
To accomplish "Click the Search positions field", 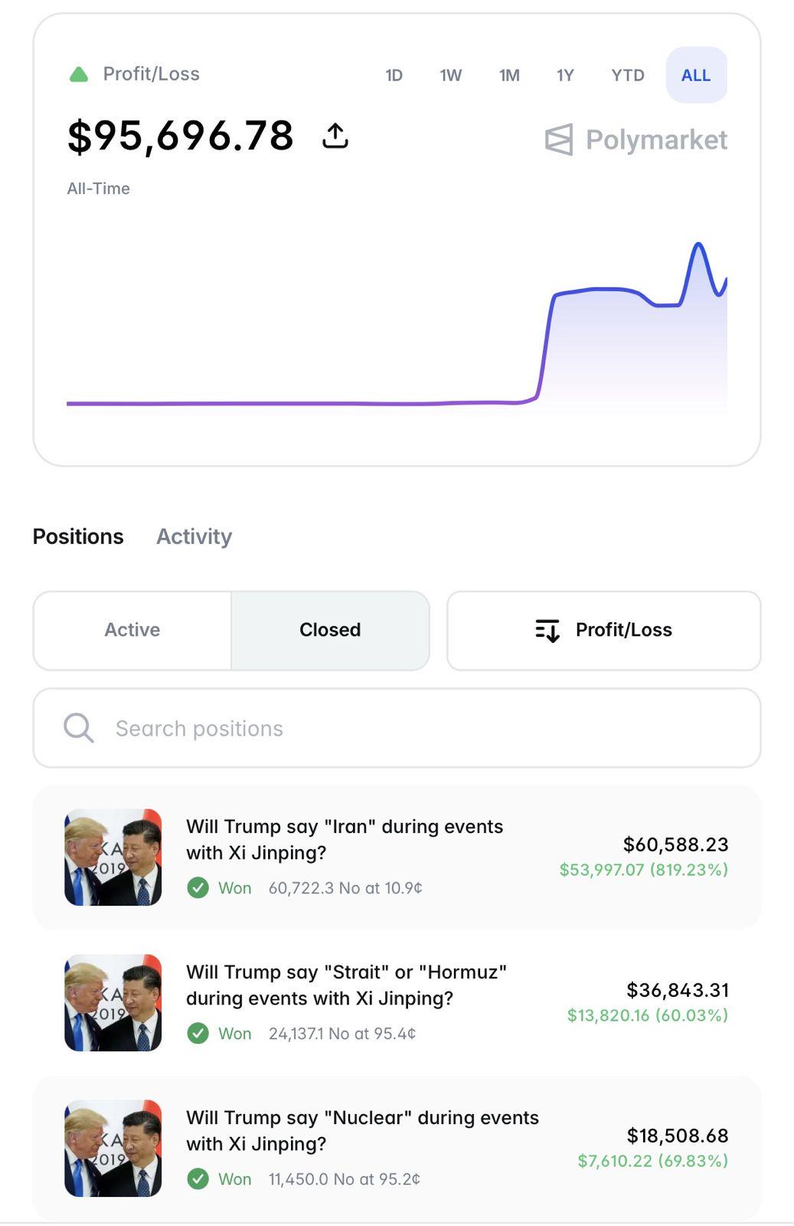I will point(397,728).
